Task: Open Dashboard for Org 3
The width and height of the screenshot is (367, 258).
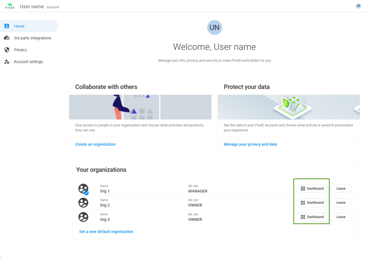Action: point(312,217)
